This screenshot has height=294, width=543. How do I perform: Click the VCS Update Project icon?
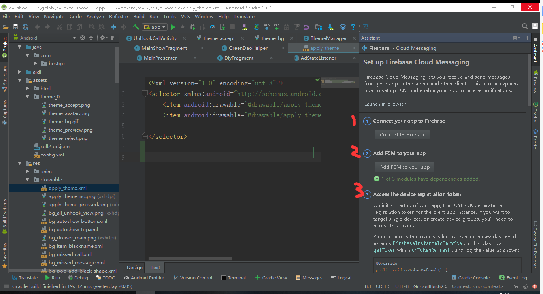click(267, 27)
